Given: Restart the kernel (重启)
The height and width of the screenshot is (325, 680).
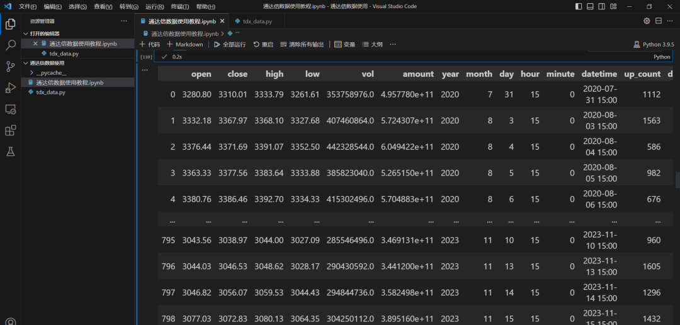Looking at the screenshot, I should 263,44.
